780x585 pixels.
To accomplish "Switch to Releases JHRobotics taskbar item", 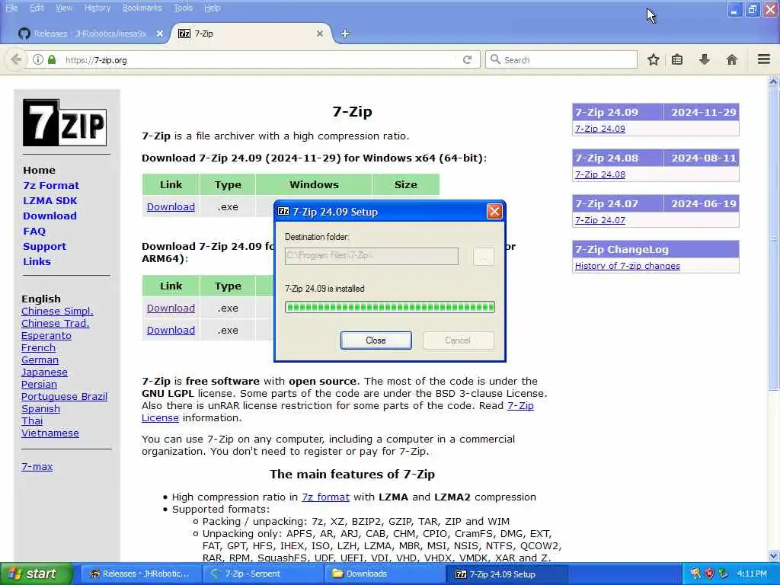I will [139, 574].
